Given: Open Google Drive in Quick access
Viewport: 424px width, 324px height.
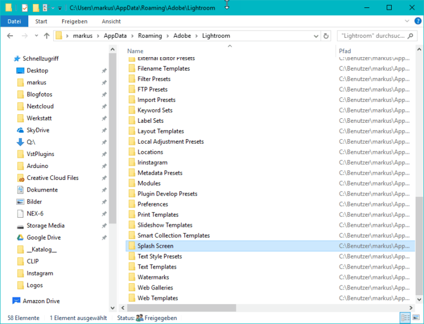Looking at the screenshot, I should coord(44,237).
